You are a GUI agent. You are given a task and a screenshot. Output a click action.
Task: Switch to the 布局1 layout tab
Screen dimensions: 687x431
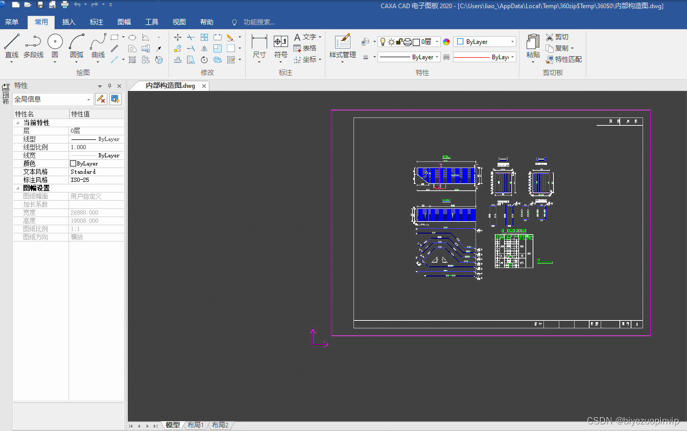point(195,425)
